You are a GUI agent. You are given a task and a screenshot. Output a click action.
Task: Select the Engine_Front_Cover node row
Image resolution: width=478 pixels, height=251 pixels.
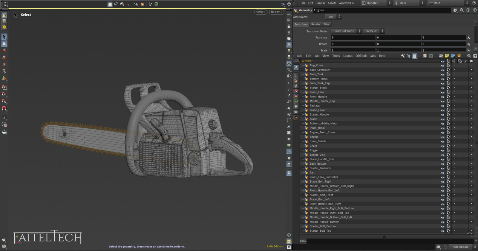click(x=370, y=132)
